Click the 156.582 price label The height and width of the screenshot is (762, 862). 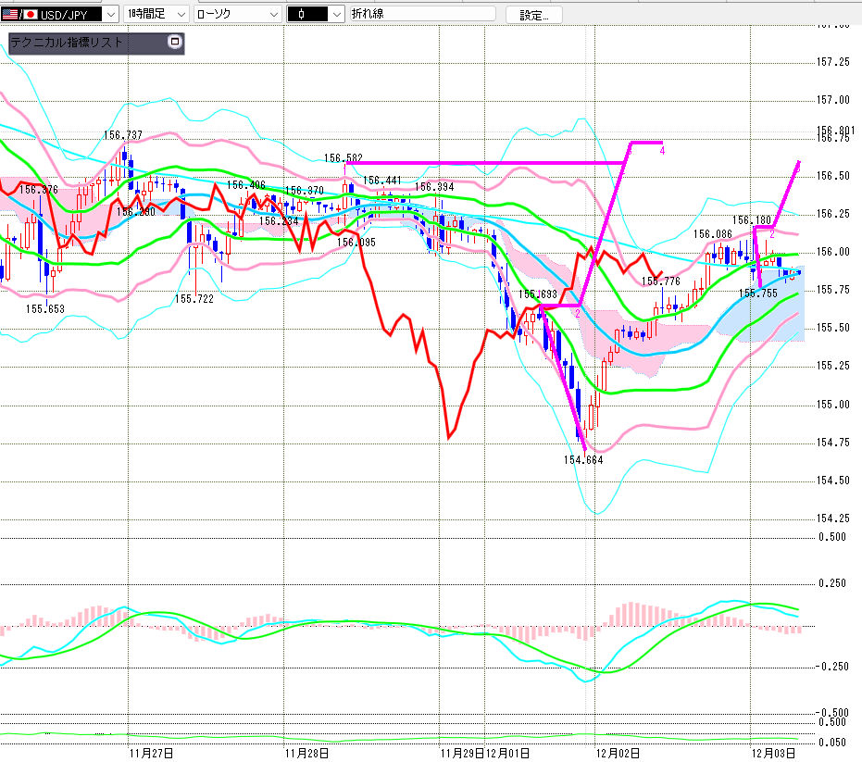[x=344, y=158]
